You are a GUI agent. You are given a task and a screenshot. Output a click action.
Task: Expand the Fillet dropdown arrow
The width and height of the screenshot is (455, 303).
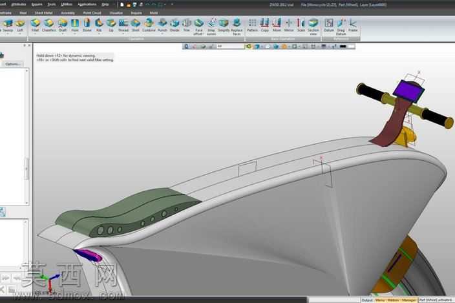35,34
